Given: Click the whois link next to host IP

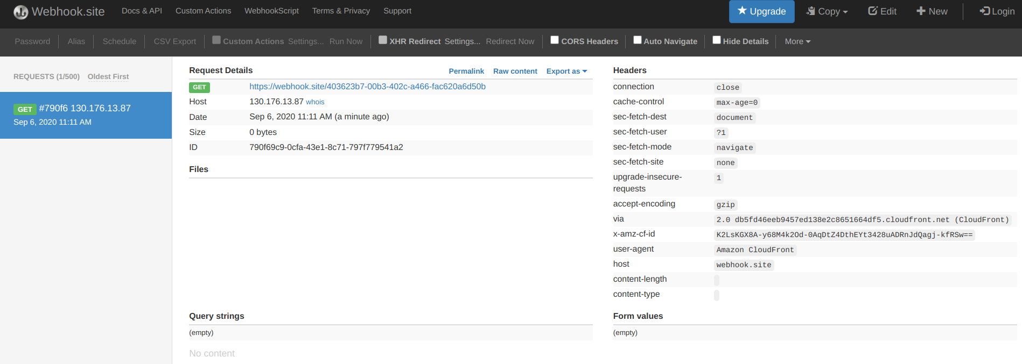Looking at the screenshot, I should pyautogui.click(x=315, y=102).
